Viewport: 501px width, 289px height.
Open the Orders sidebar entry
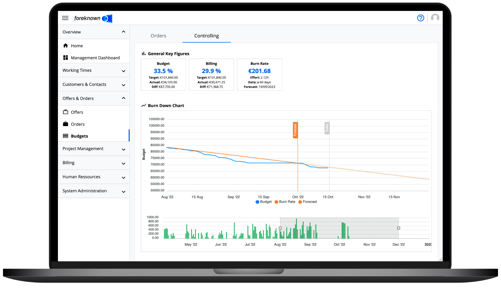pyautogui.click(x=94, y=124)
